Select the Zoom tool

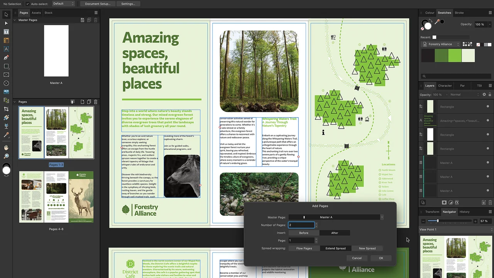[x=6, y=156]
